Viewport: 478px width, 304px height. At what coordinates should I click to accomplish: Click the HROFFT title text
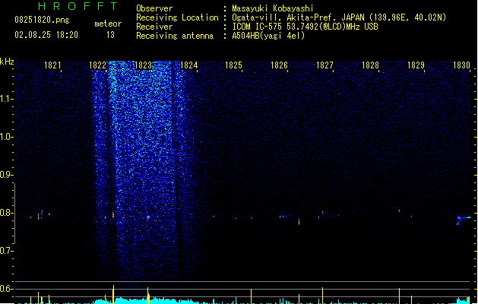[x=78, y=6]
